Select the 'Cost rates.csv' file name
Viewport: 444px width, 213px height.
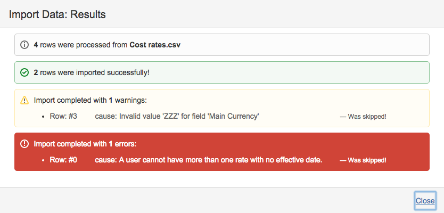155,45
